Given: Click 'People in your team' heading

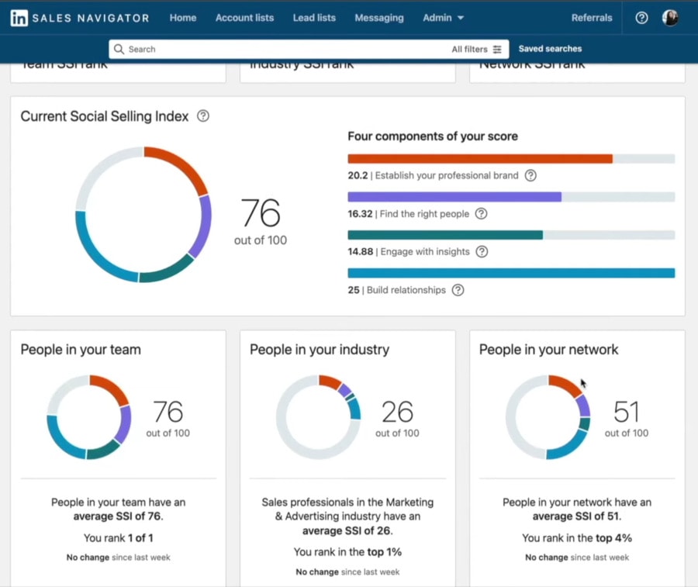Looking at the screenshot, I should (x=81, y=350).
